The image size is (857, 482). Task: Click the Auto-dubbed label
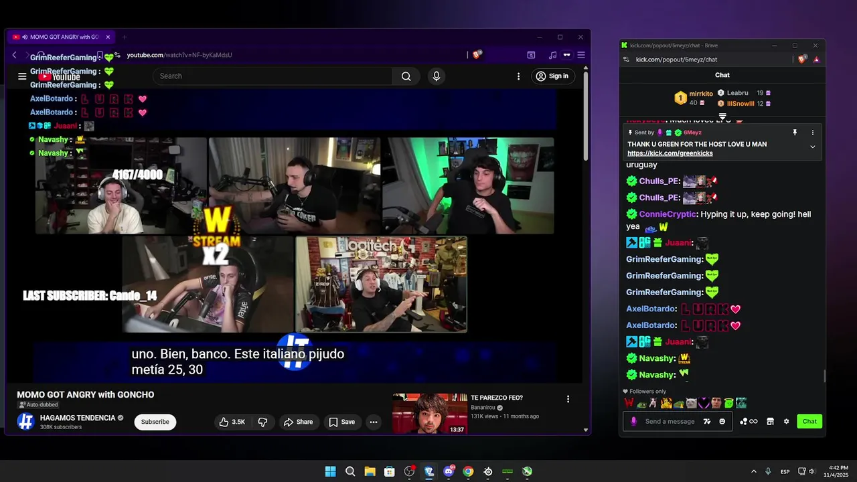click(38, 405)
